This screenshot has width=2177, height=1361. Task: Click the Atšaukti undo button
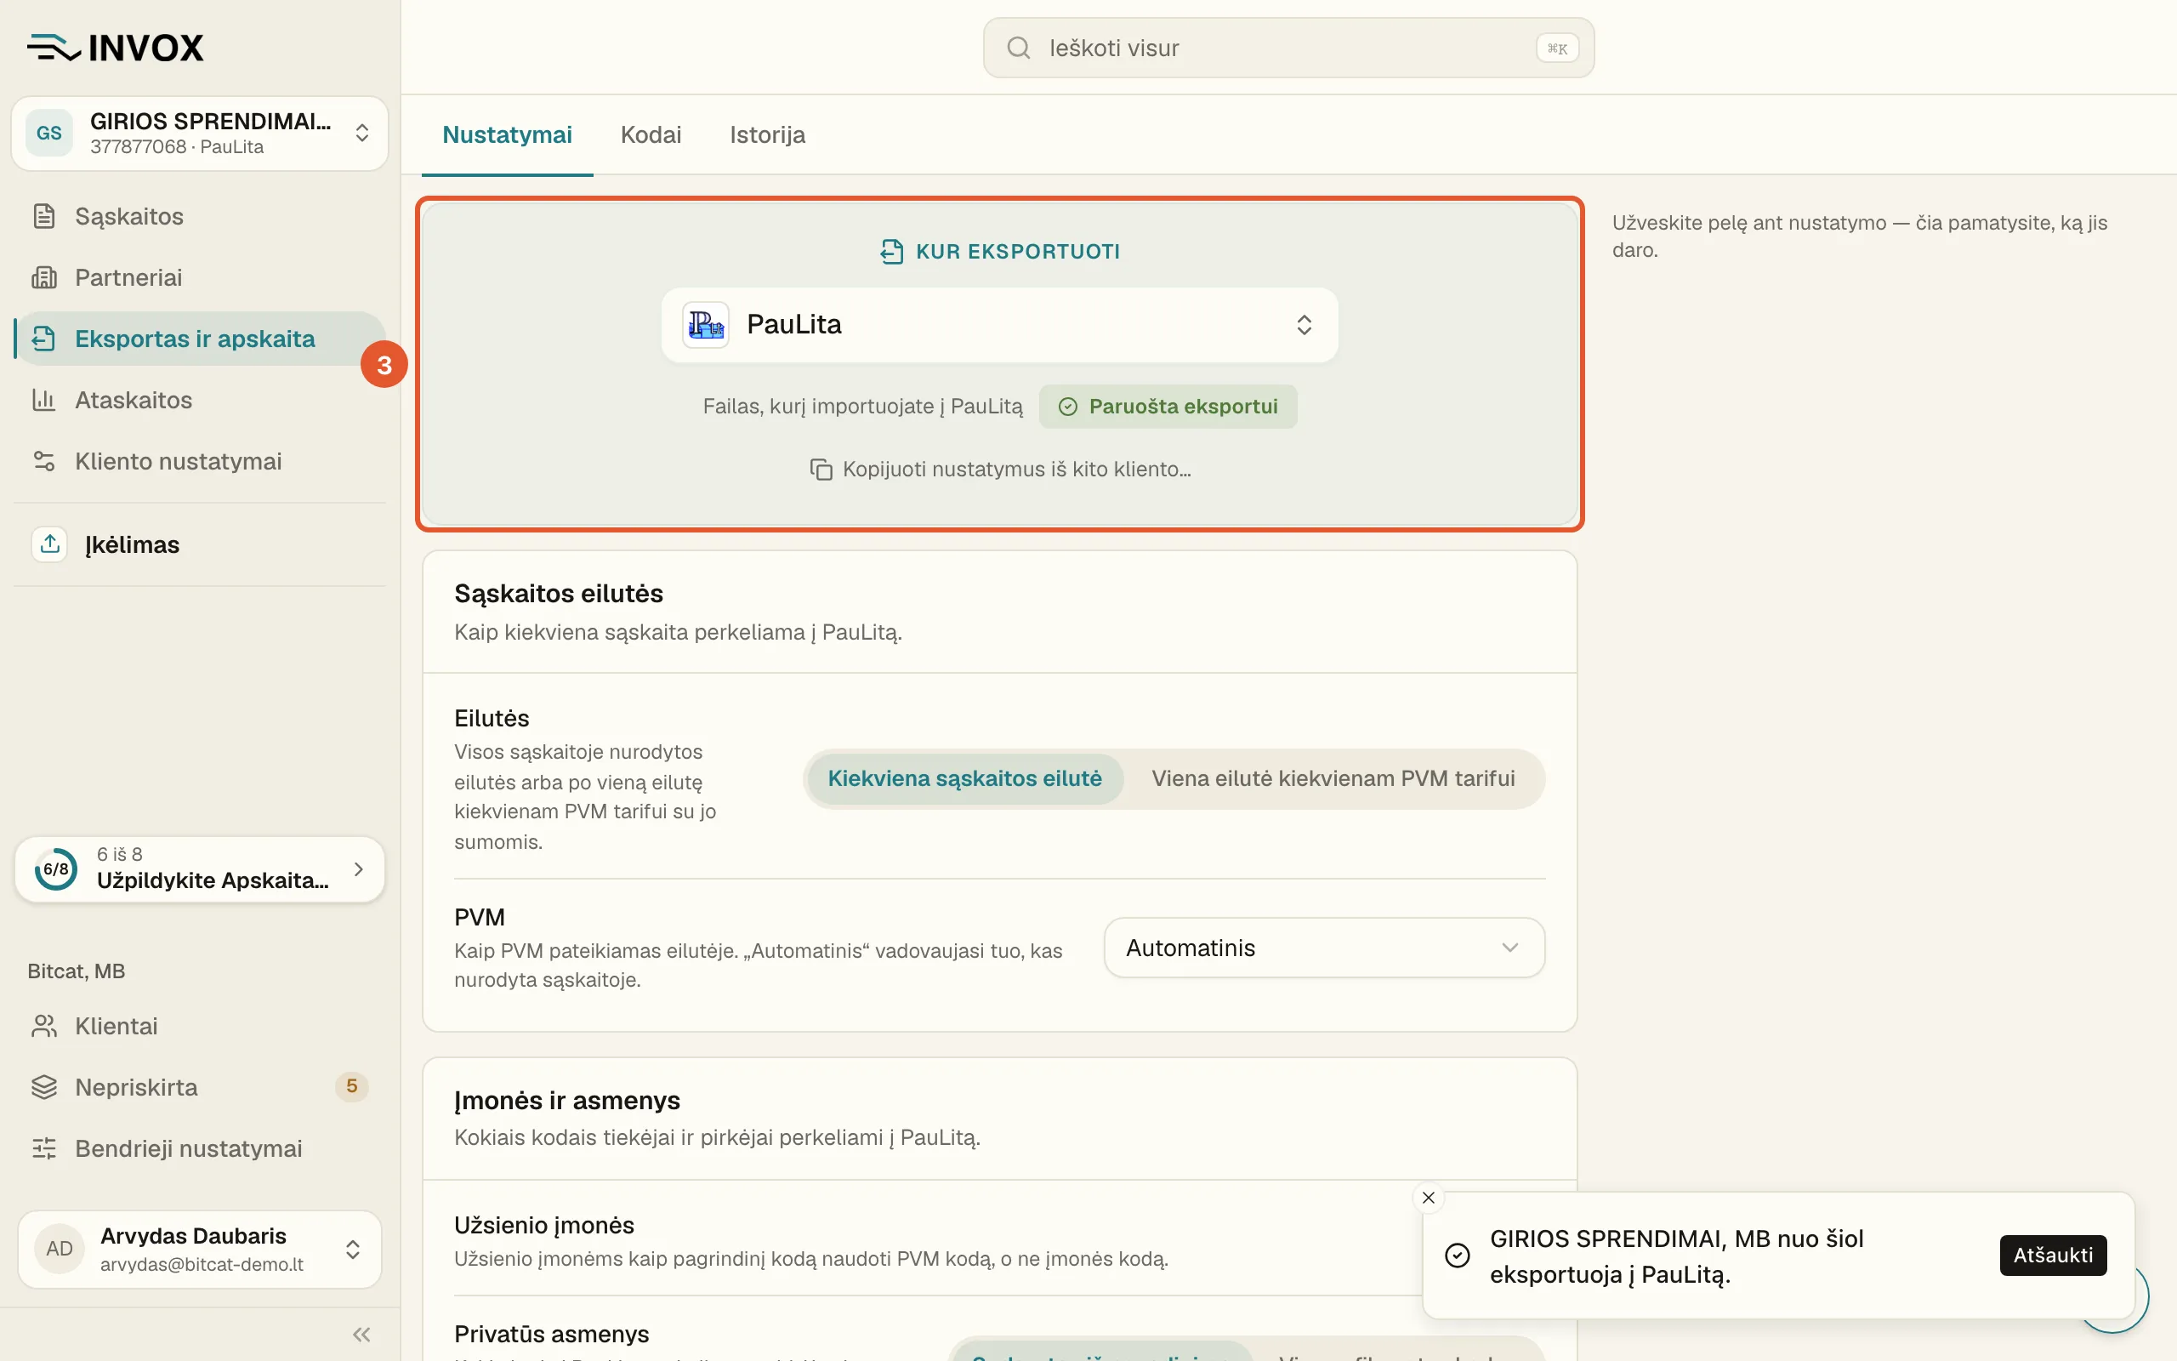[2053, 1255]
